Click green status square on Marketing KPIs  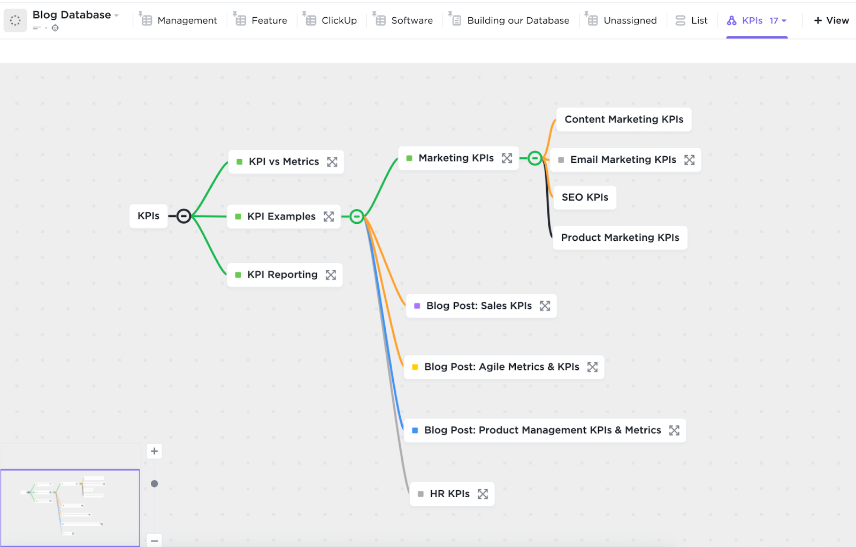coord(409,158)
